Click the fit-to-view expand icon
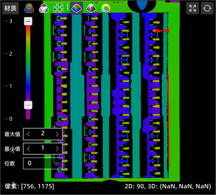This screenshot has height=195, width=216. pyautogui.click(x=193, y=8)
